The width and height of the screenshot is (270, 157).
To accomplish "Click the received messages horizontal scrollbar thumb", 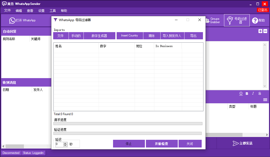I will pyautogui.click(x=15, y=146).
